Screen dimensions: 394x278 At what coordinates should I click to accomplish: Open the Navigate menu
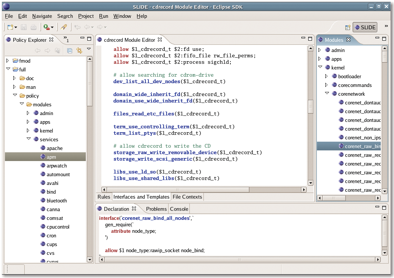42,16
